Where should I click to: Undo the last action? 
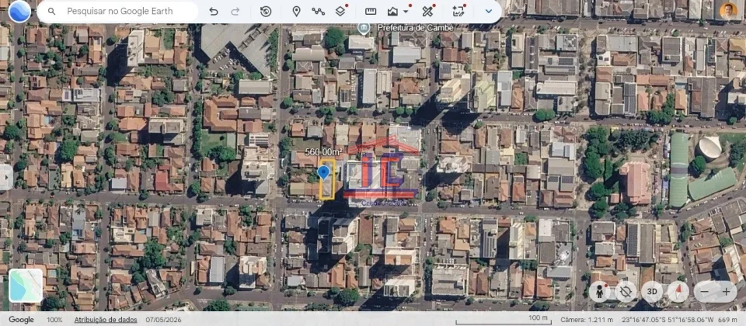coord(214,12)
